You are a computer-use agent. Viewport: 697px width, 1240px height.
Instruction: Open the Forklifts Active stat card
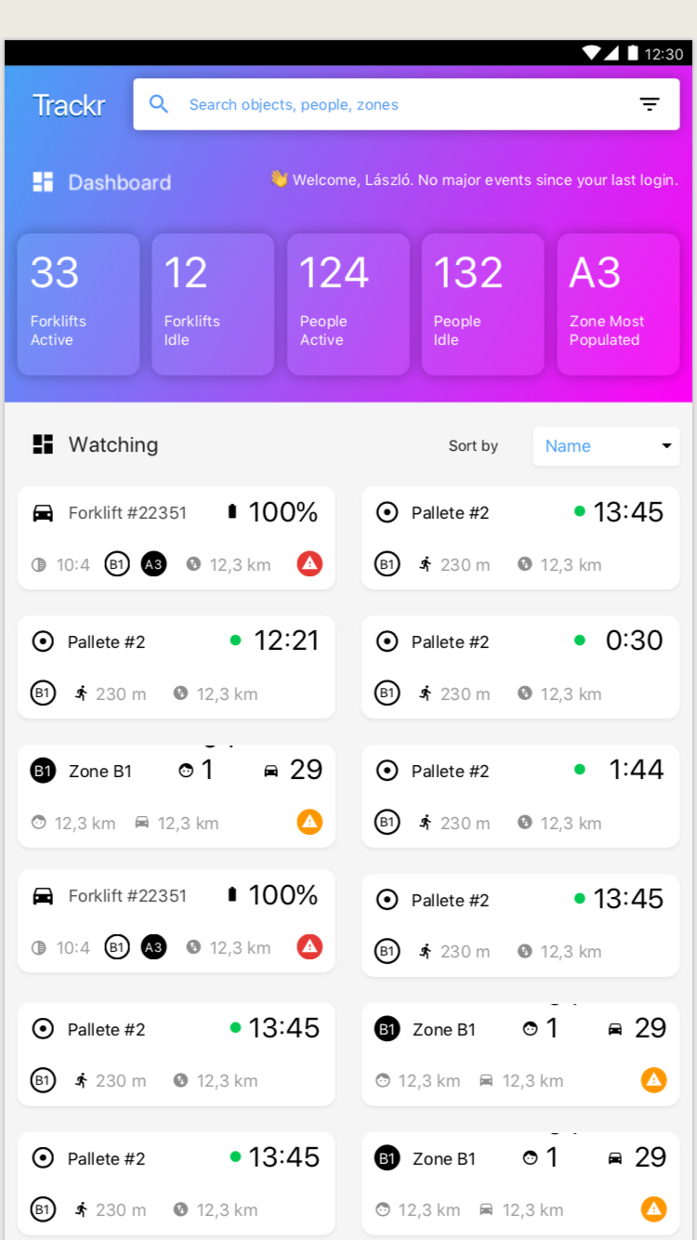pos(78,304)
